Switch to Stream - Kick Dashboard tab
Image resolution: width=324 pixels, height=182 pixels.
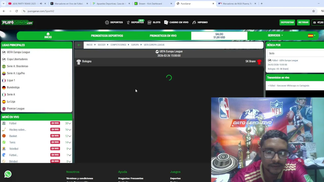pyautogui.click(x=153, y=4)
